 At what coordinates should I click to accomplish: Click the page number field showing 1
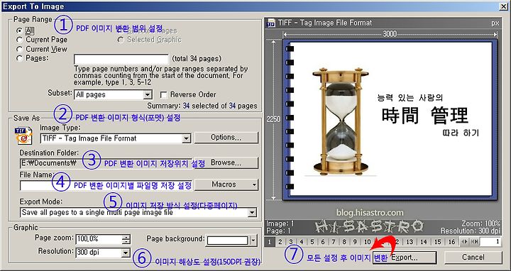[490, 242]
